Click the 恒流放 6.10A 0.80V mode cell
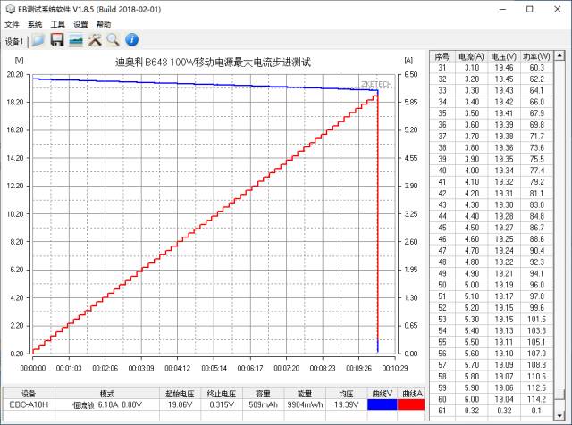 point(107,404)
